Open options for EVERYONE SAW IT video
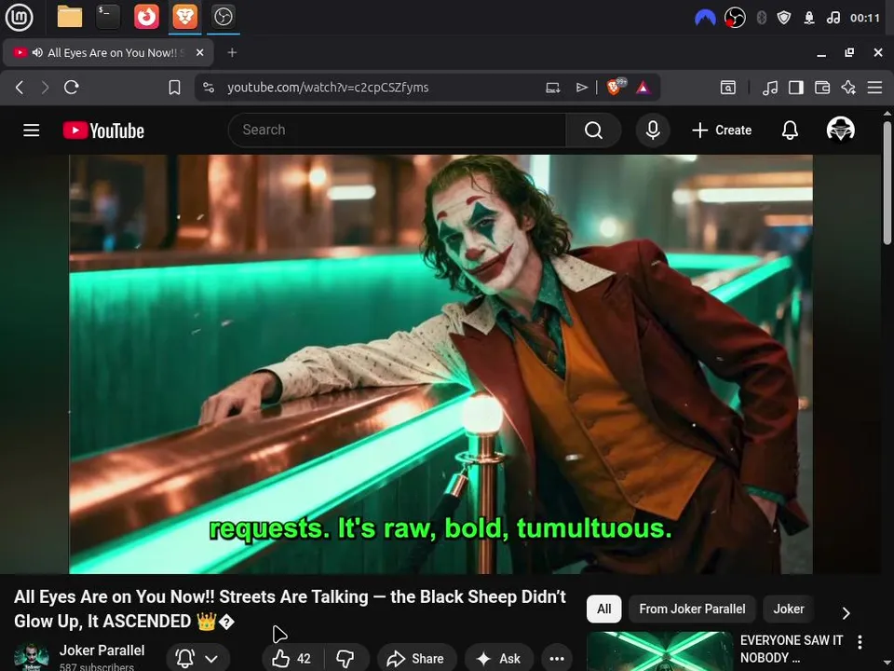The height and width of the screenshot is (671, 894). click(x=860, y=642)
